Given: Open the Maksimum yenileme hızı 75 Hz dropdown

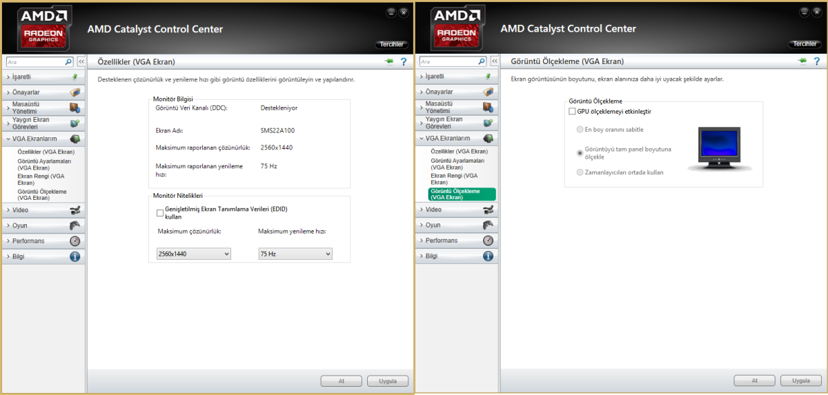Looking at the screenshot, I should (x=295, y=254).
